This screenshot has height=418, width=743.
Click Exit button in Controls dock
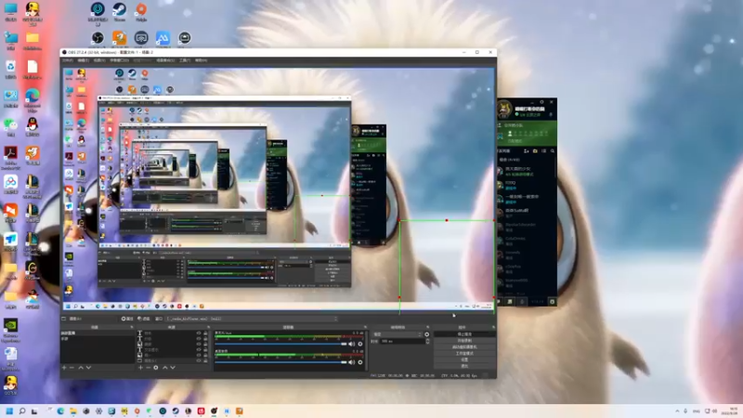tap(464, 366)
